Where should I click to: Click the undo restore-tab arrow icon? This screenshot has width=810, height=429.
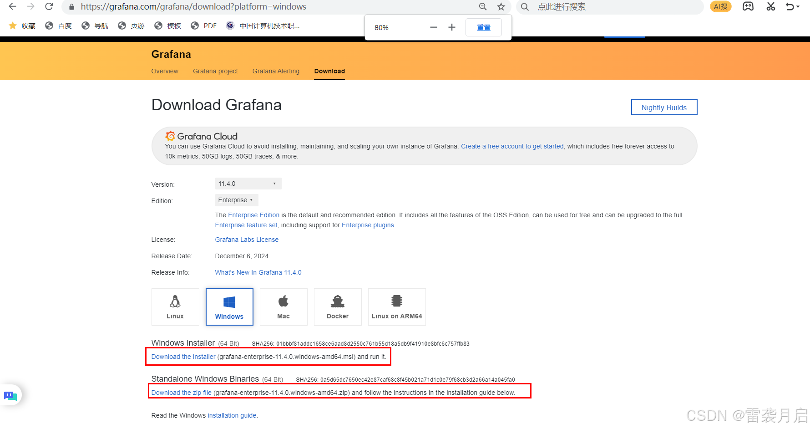click(x=790, y=6)
